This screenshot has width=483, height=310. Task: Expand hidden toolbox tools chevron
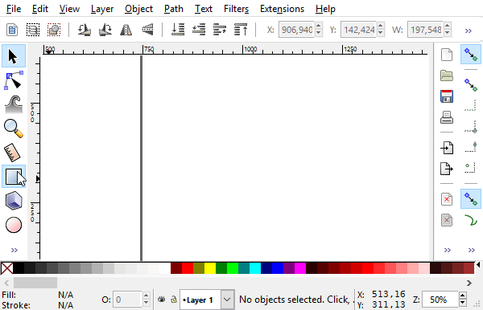[x=14, y=250]
